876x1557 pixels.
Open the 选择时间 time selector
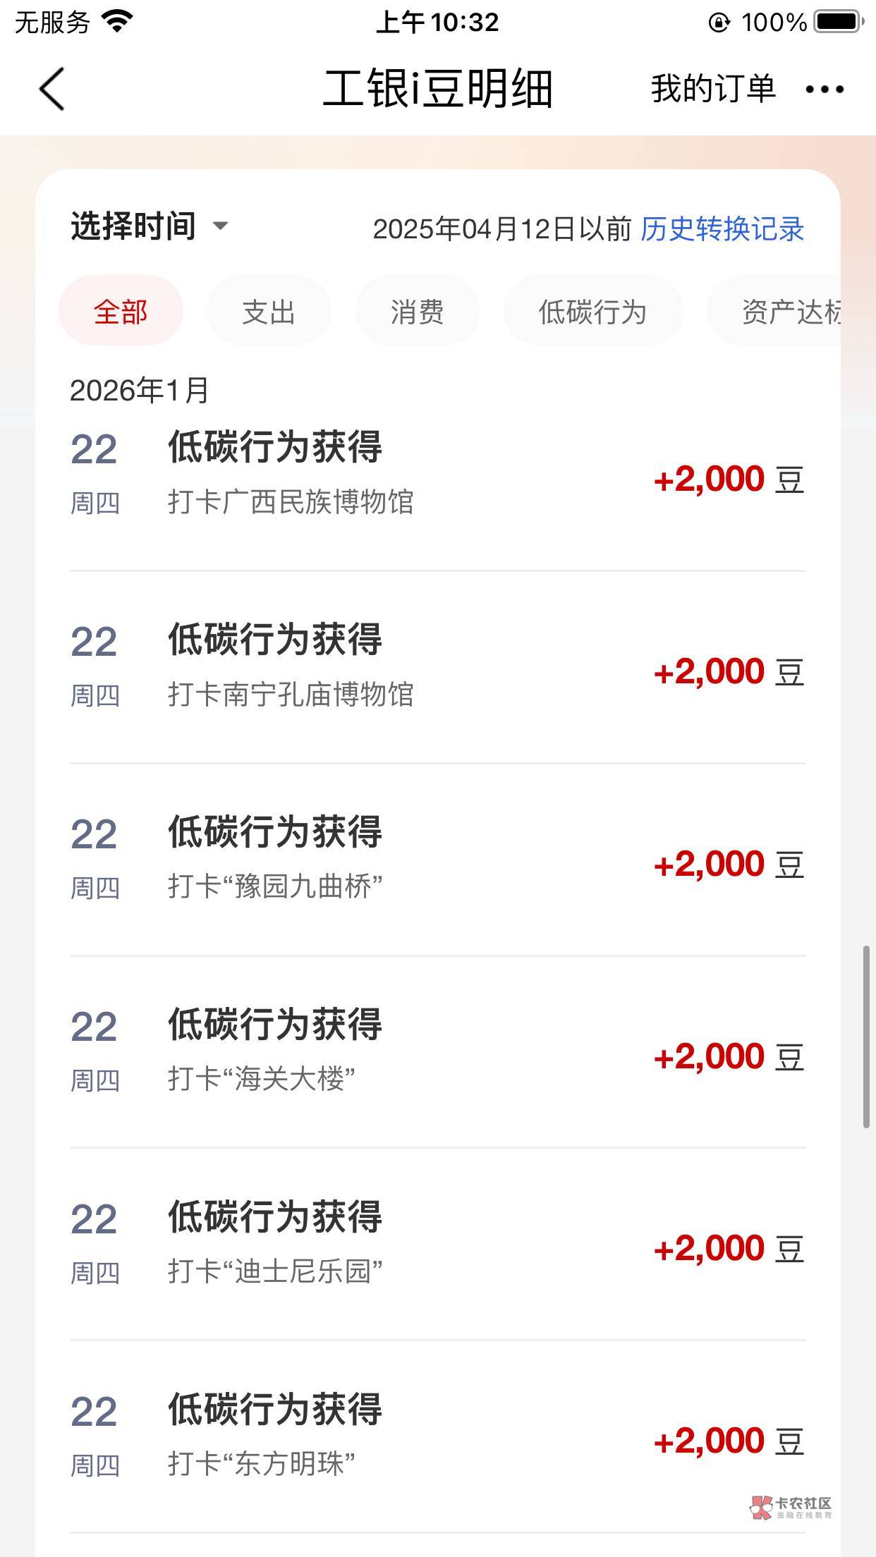[133, 226]
